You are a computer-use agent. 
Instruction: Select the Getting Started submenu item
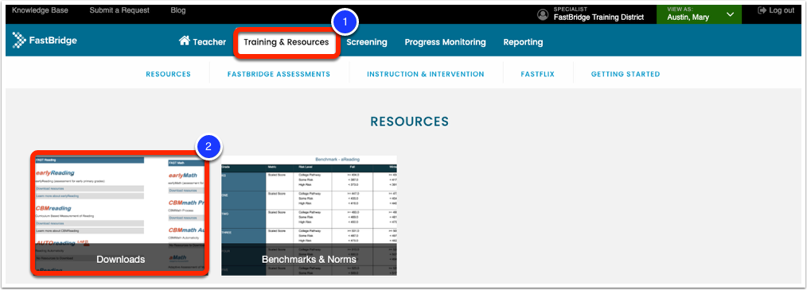[626, 74]
